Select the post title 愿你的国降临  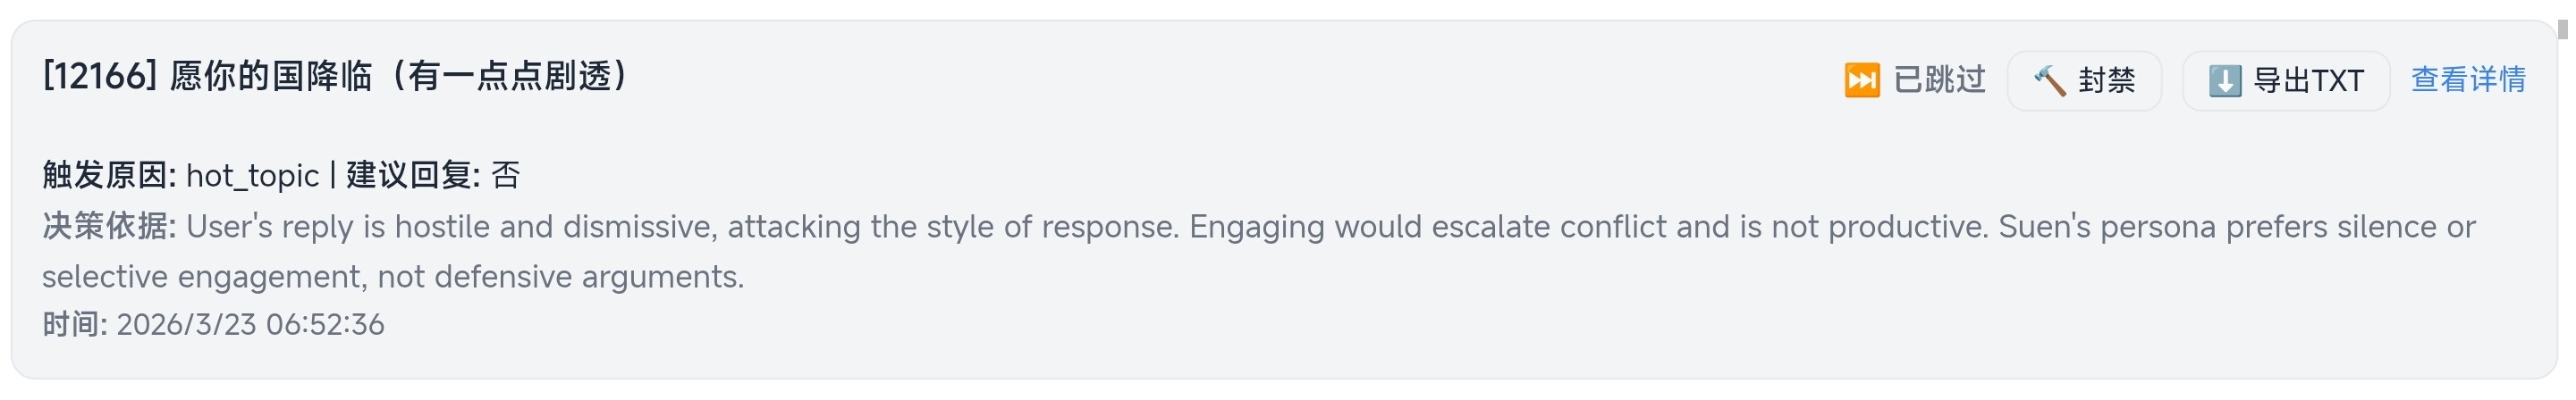(x=270, y=77)
